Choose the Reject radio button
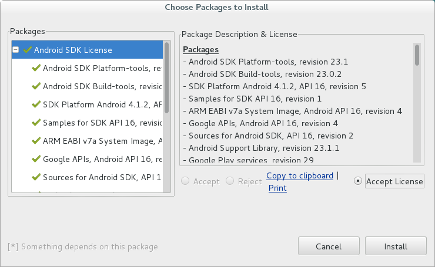This screenshot has height=267, width=435. pyautogui.click(x=230, y=181)
